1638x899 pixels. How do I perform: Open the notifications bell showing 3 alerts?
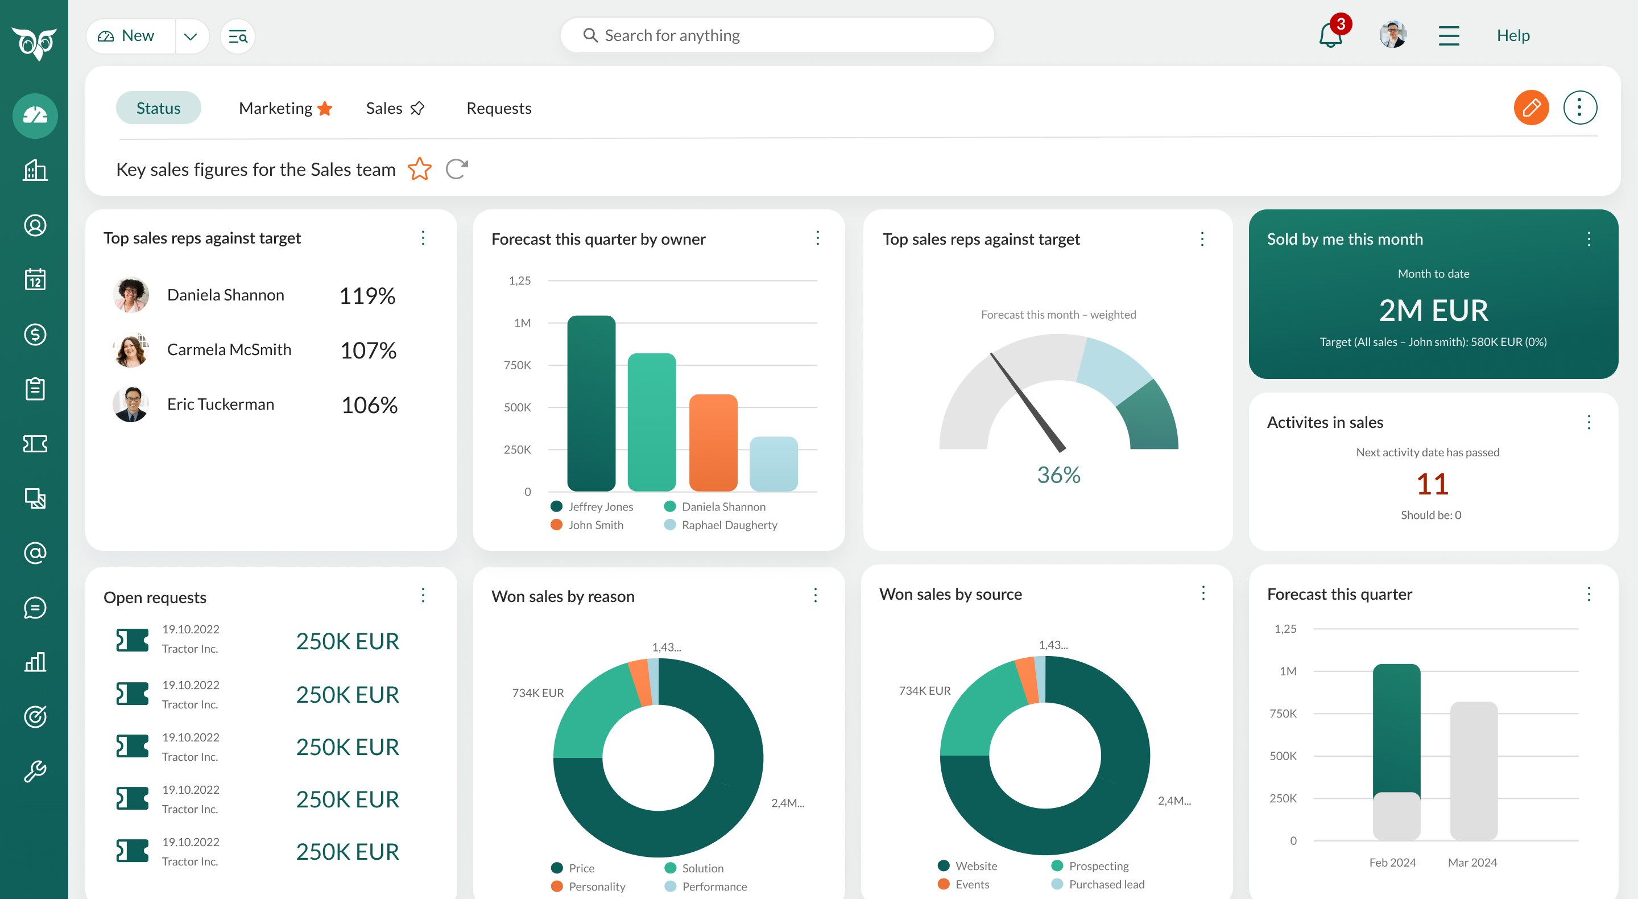[x=1330, y=36]
